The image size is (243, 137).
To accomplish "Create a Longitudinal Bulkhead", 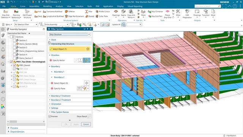I will click(53, 16).
